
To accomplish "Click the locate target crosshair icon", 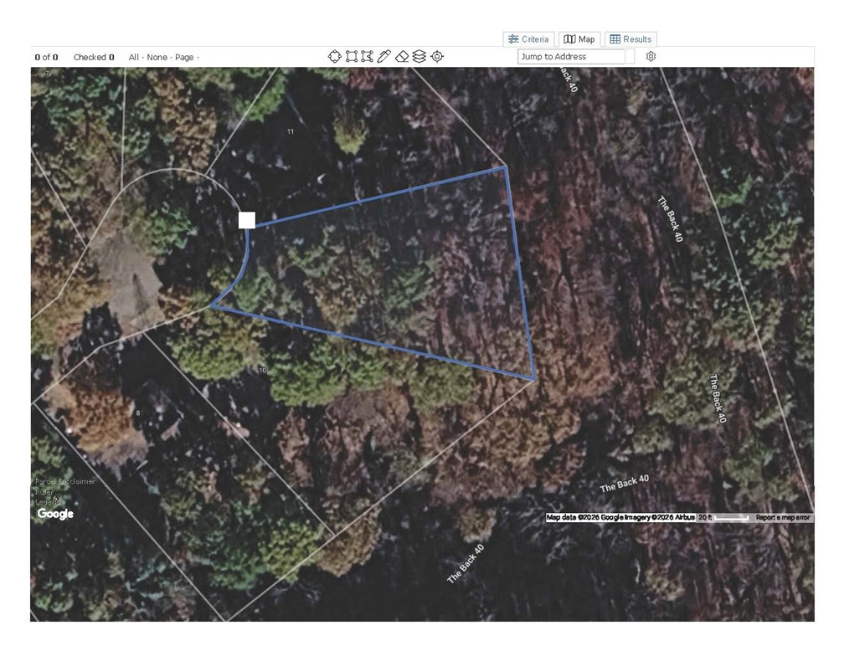I will click(437, 57).
